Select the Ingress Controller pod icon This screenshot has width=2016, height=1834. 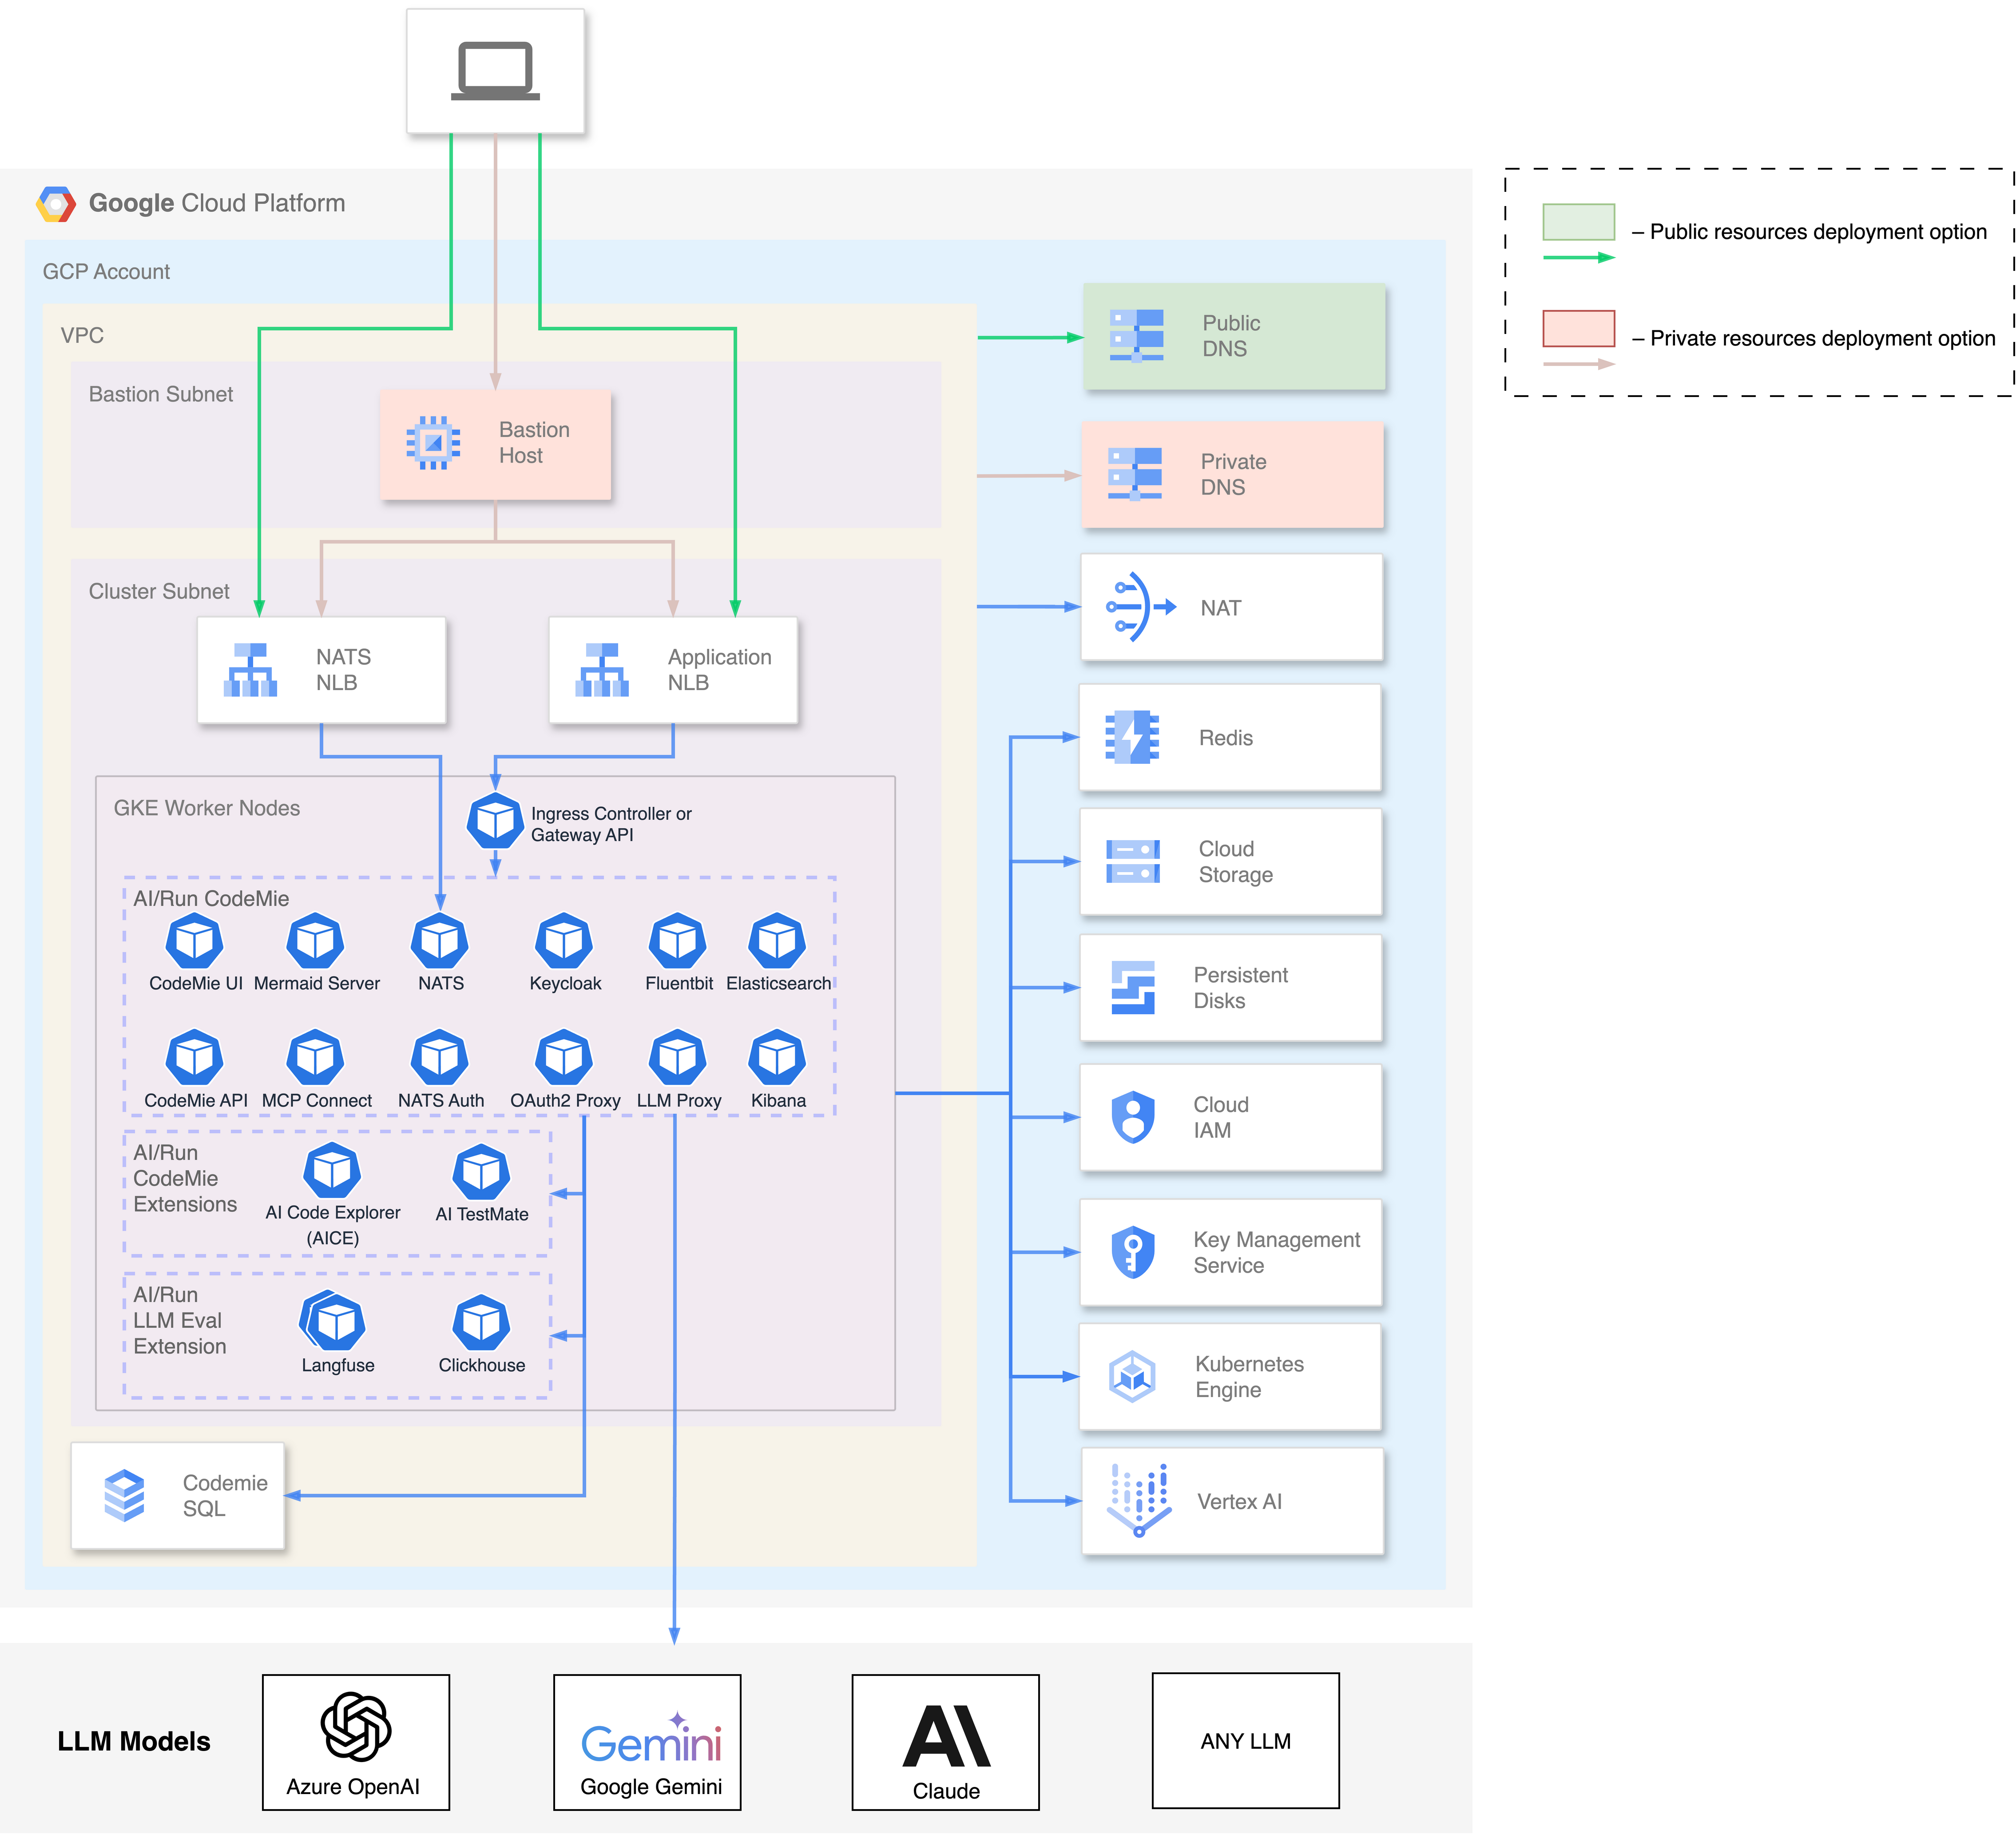[495, 821]
